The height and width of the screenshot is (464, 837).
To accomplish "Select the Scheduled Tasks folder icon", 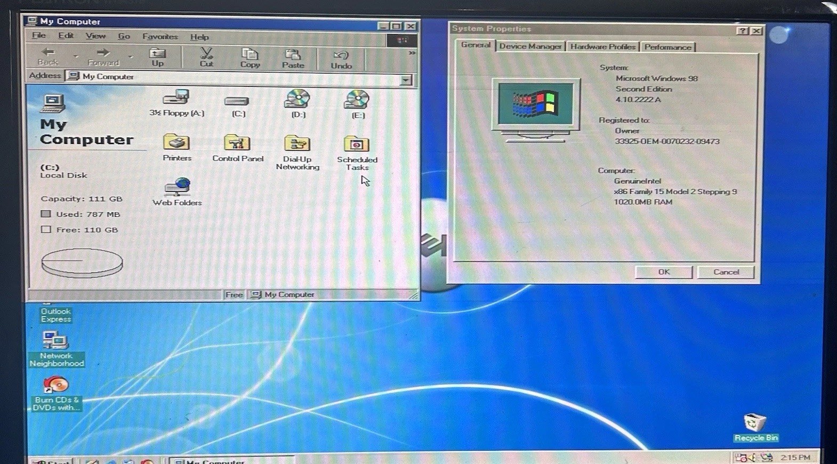I will click(357, 144).
